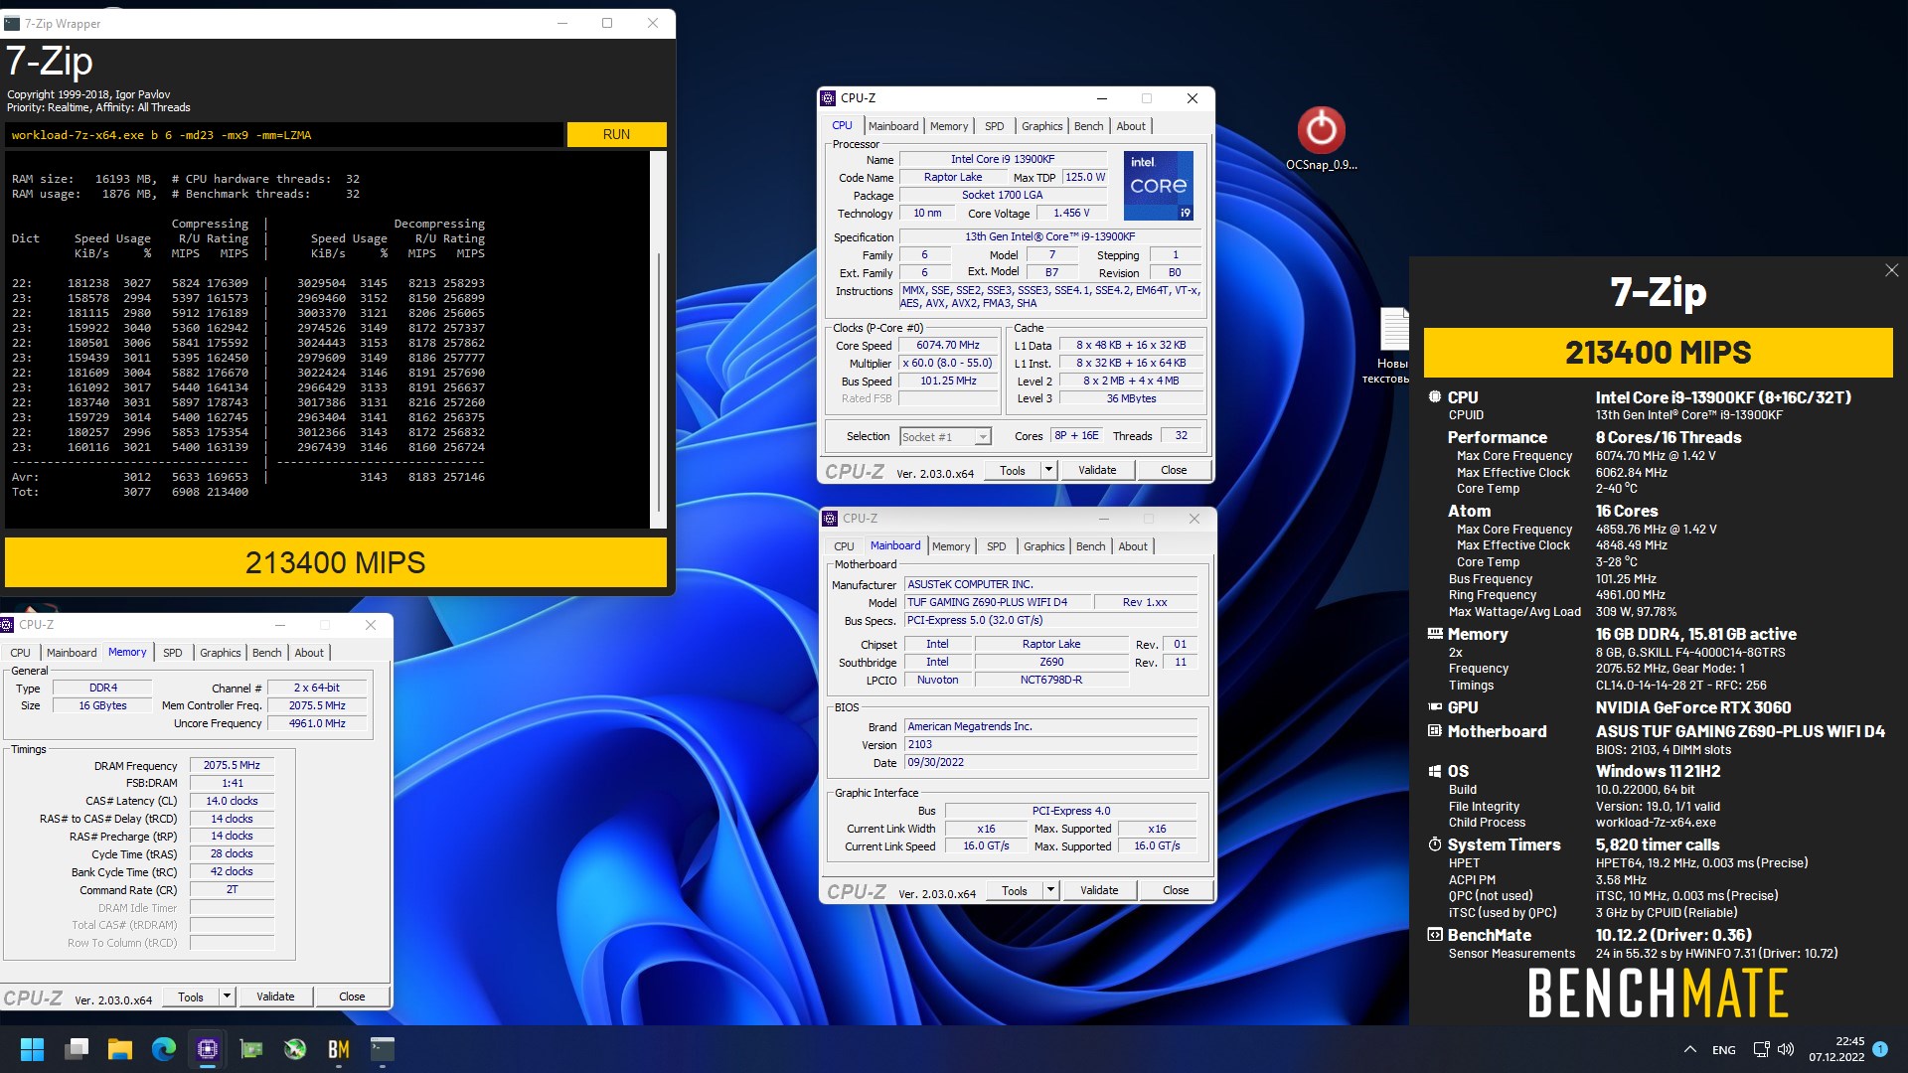Viewport: 1908px width, 1073px height.
Task: Open Task View from the taskbar
Action: pos(77,1049)
